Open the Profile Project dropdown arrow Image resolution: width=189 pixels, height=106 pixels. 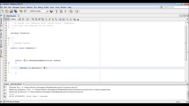[79, 11]
